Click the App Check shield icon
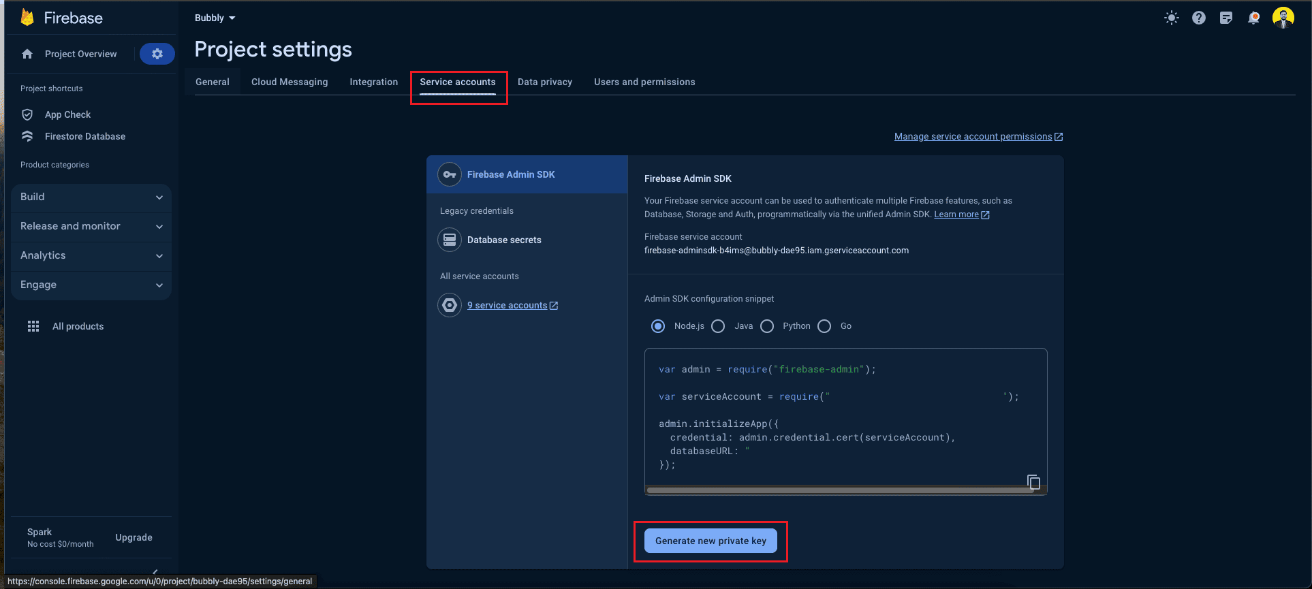This screenshot has height=589, width=1312. [x=27, y=114]
